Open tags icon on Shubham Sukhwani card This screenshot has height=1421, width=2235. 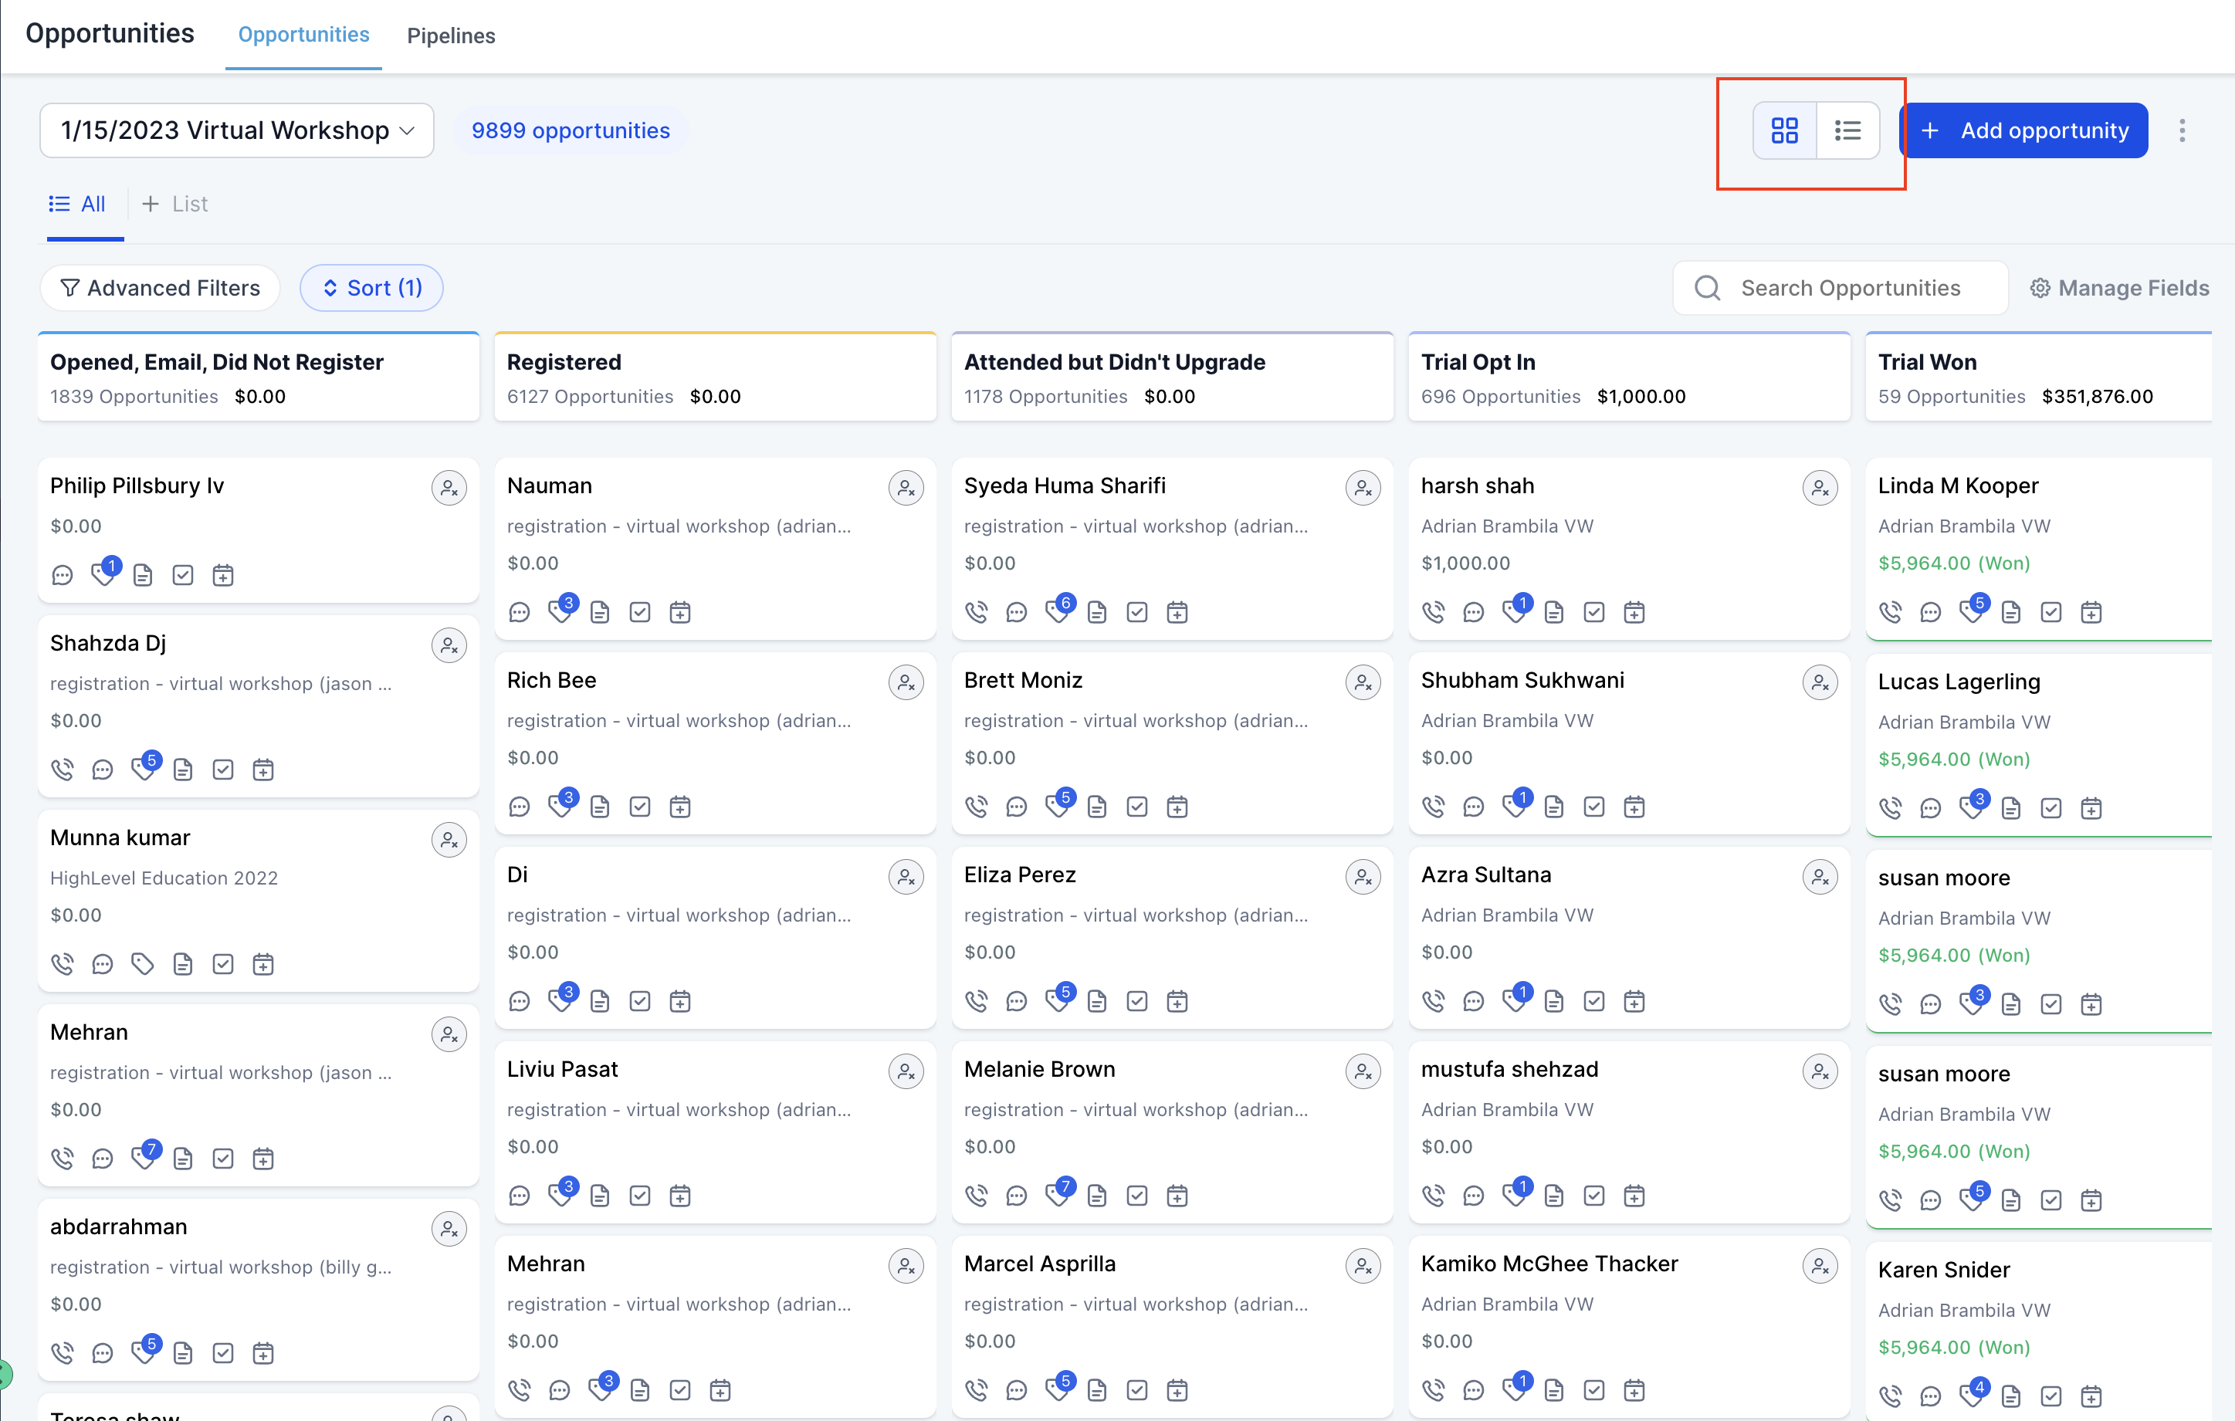click(1515, 806)
